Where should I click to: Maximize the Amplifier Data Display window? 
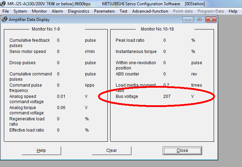[199, 20]
